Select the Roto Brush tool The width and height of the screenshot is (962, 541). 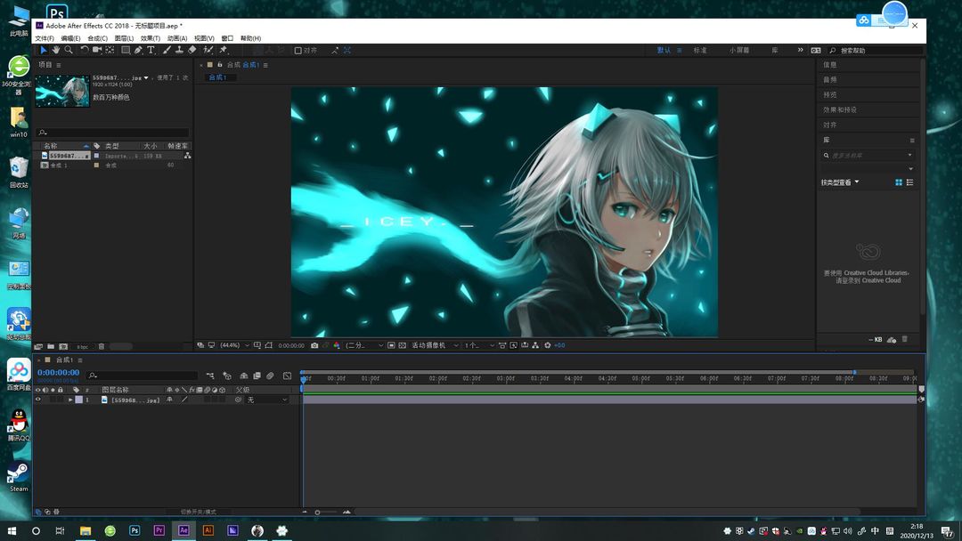pyautogui.click(x=208, y=50)
